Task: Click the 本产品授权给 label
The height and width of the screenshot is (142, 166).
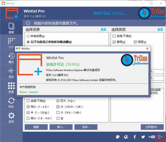Action: pyautogui.click(x=27, y=87)
